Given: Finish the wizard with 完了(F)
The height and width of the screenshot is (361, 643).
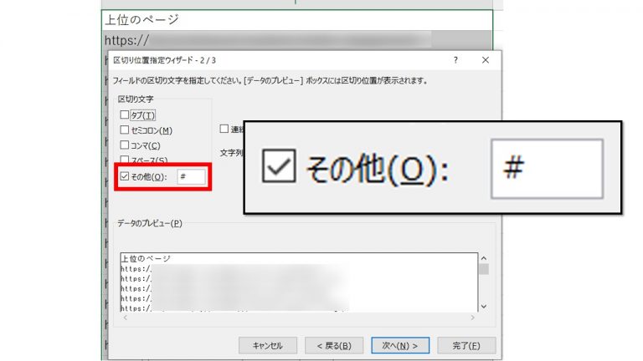Looking at the screenshot, I should tap(466, 345).
